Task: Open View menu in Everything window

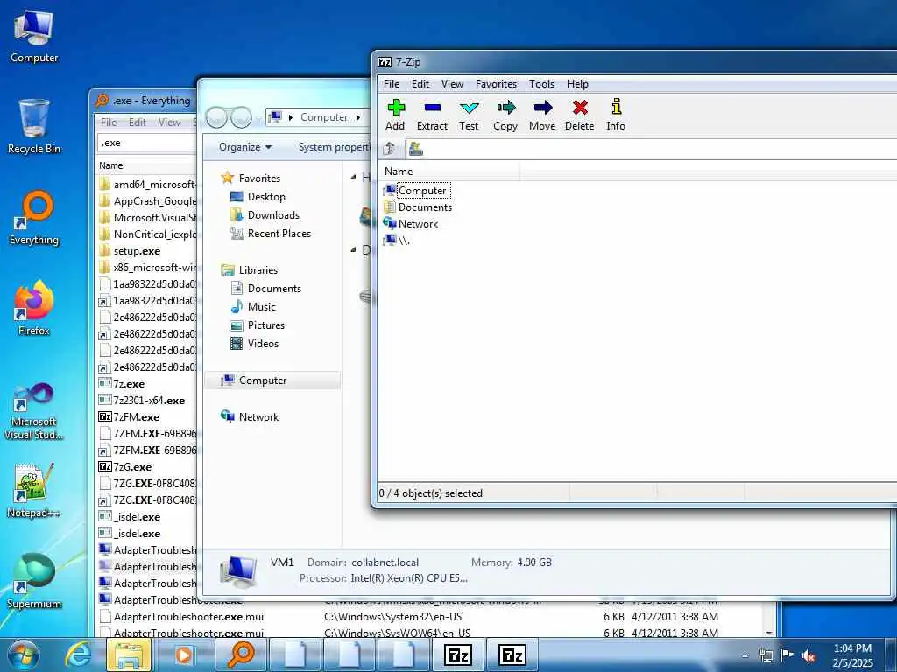Action: click(169, 122)
